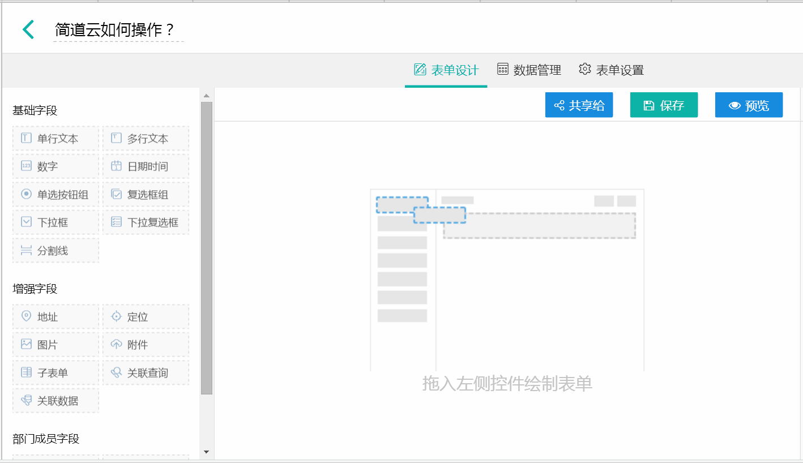This screenshot has width=803, height=463.
Task: Edit the form title 简道云如何操作？
Action: pos(118,30)
